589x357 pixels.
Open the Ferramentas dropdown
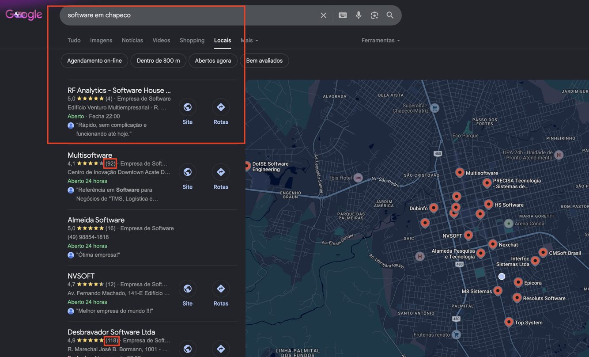tap(381, 40)
